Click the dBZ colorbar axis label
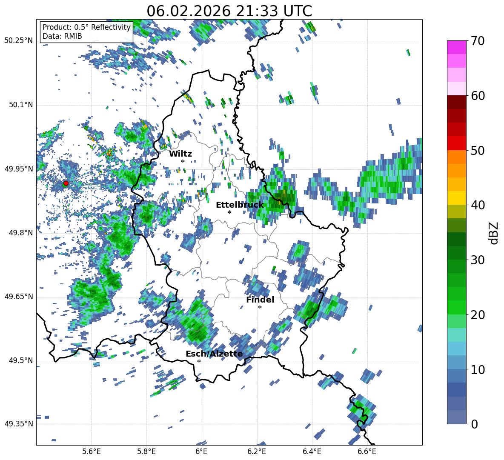This screenshot has width=504, height=460. (493, 233)
